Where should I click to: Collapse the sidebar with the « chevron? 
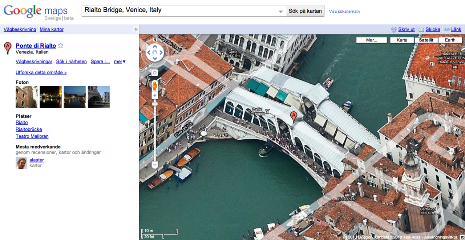coord(135,29)
